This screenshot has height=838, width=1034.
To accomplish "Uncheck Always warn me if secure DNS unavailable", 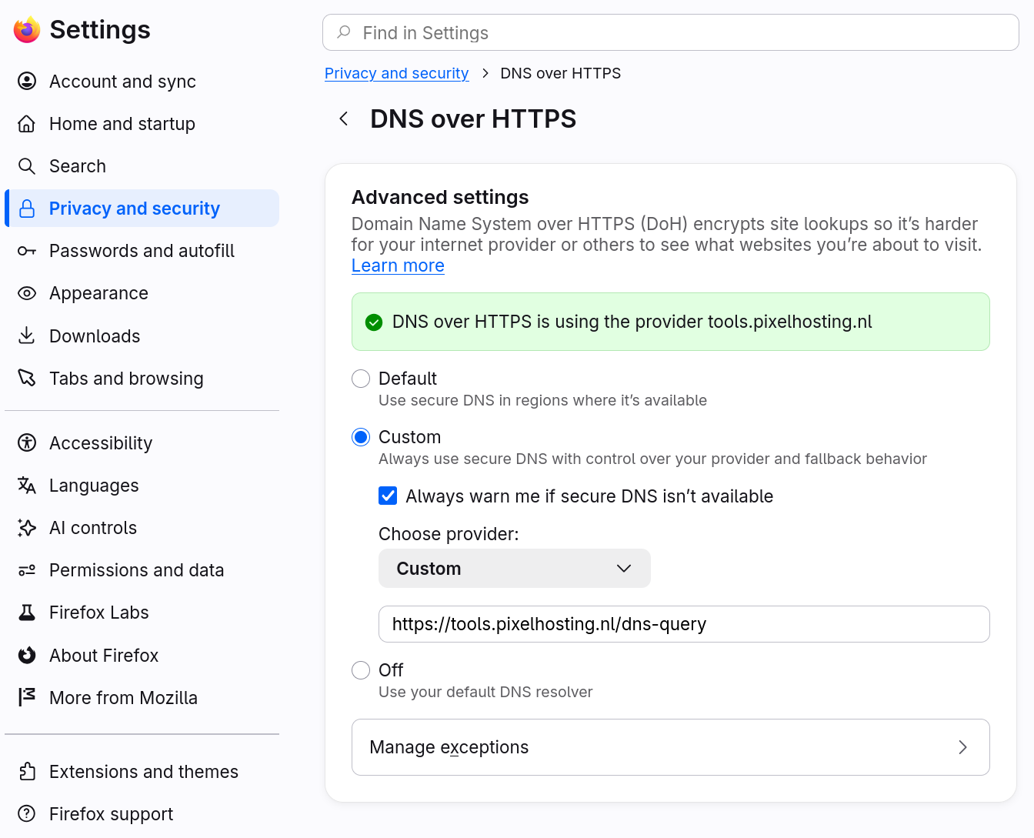I will (x=388, y=496).
